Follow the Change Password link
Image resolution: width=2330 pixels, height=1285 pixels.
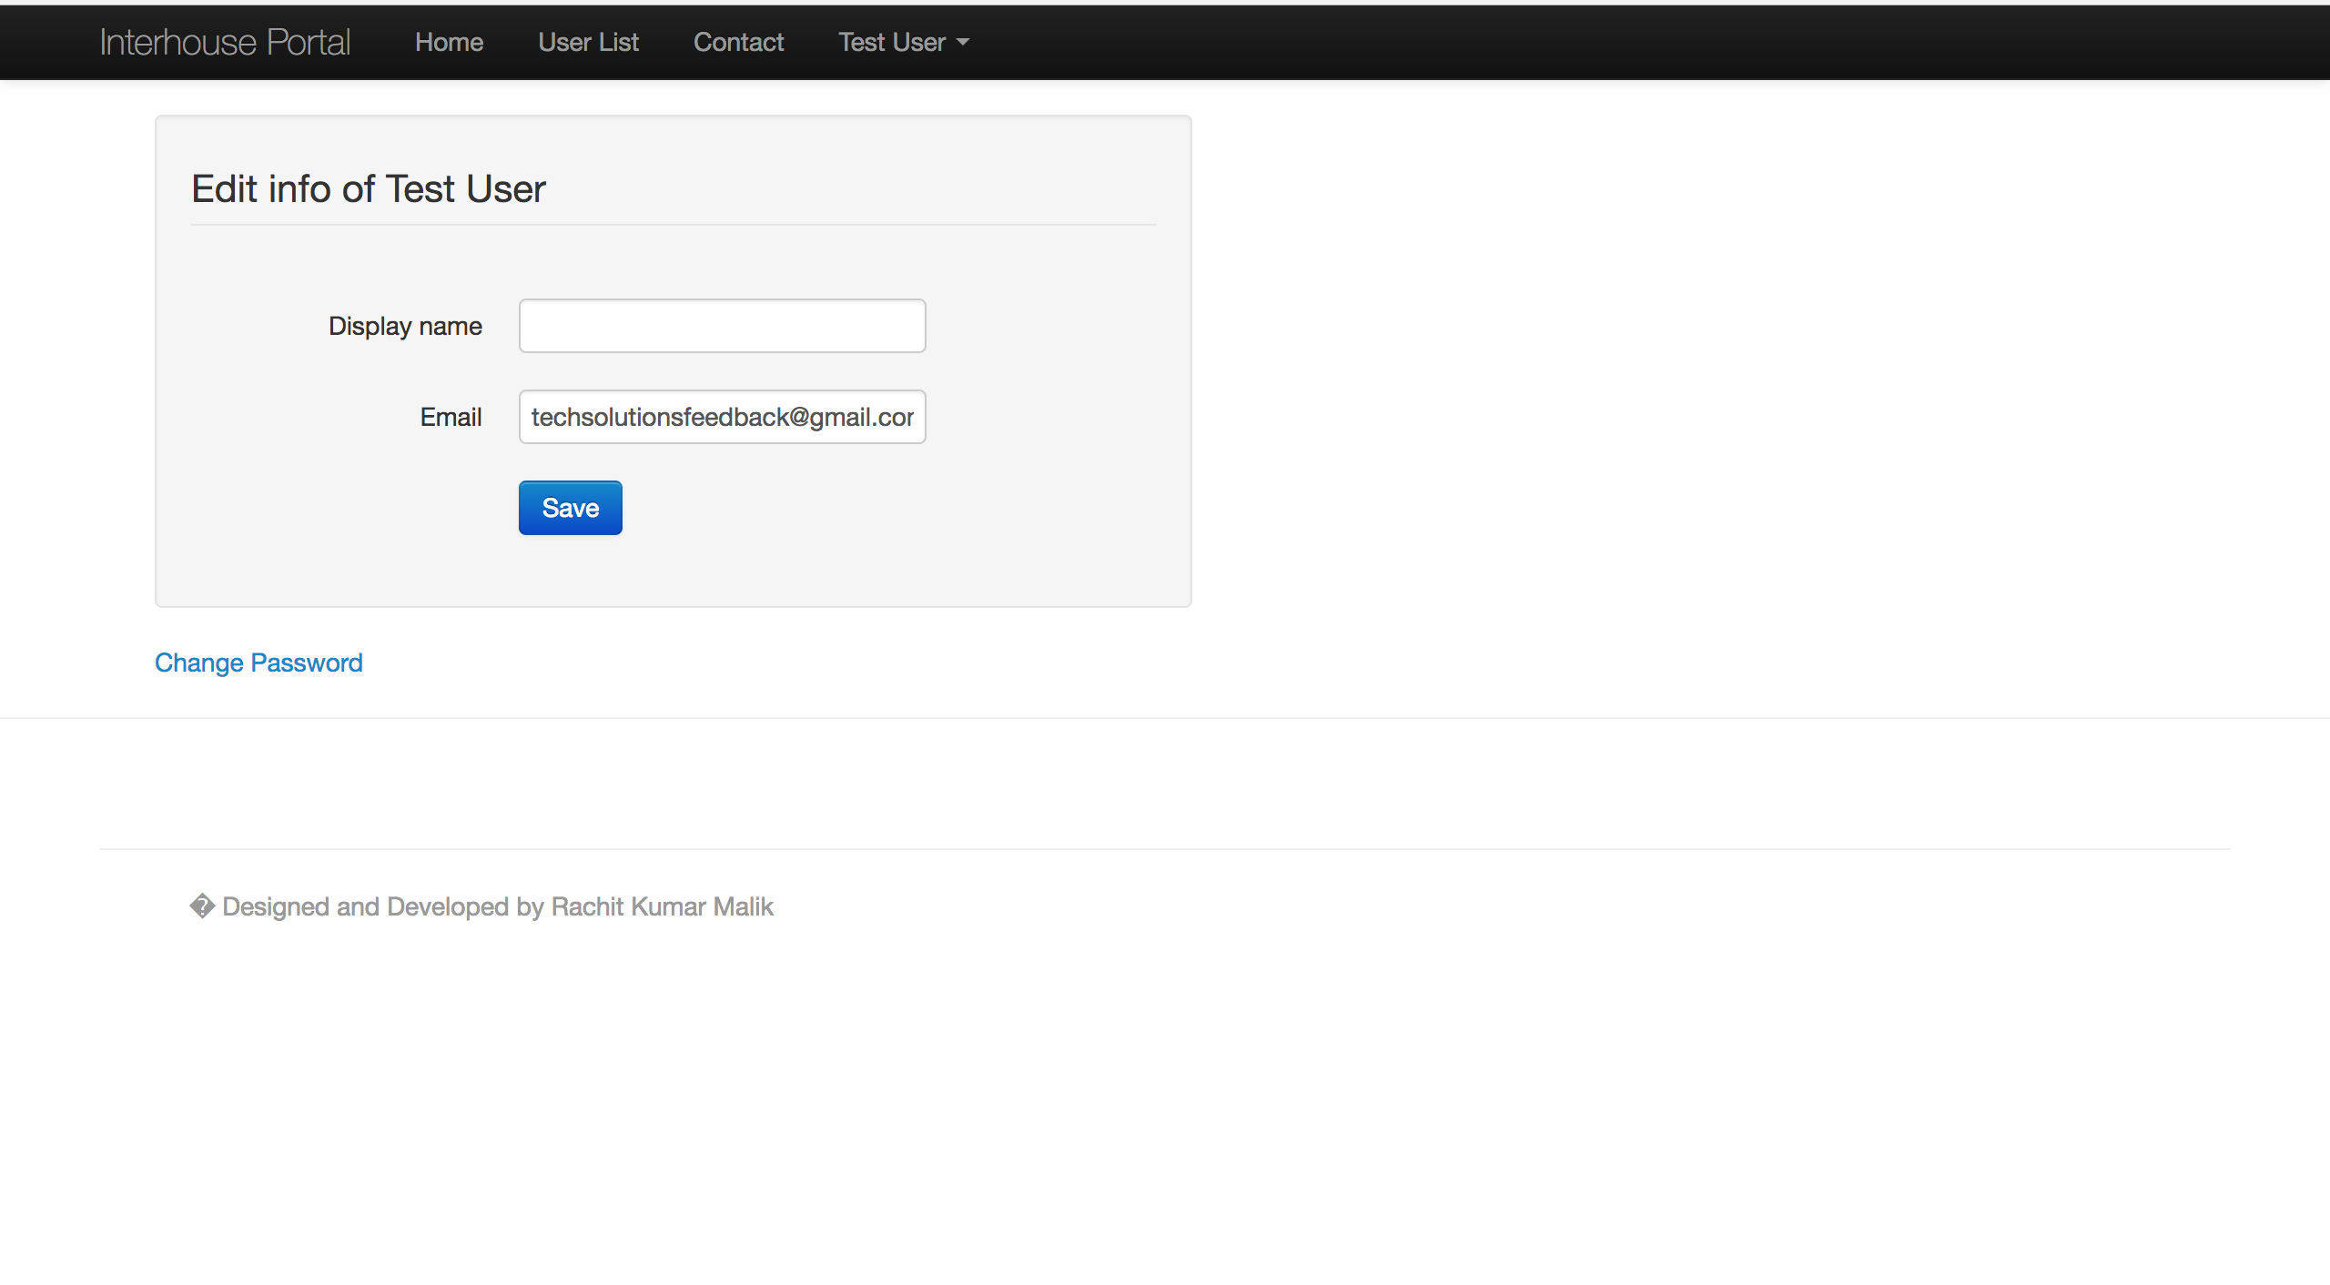pyautogui.click(x=258, y=663)
